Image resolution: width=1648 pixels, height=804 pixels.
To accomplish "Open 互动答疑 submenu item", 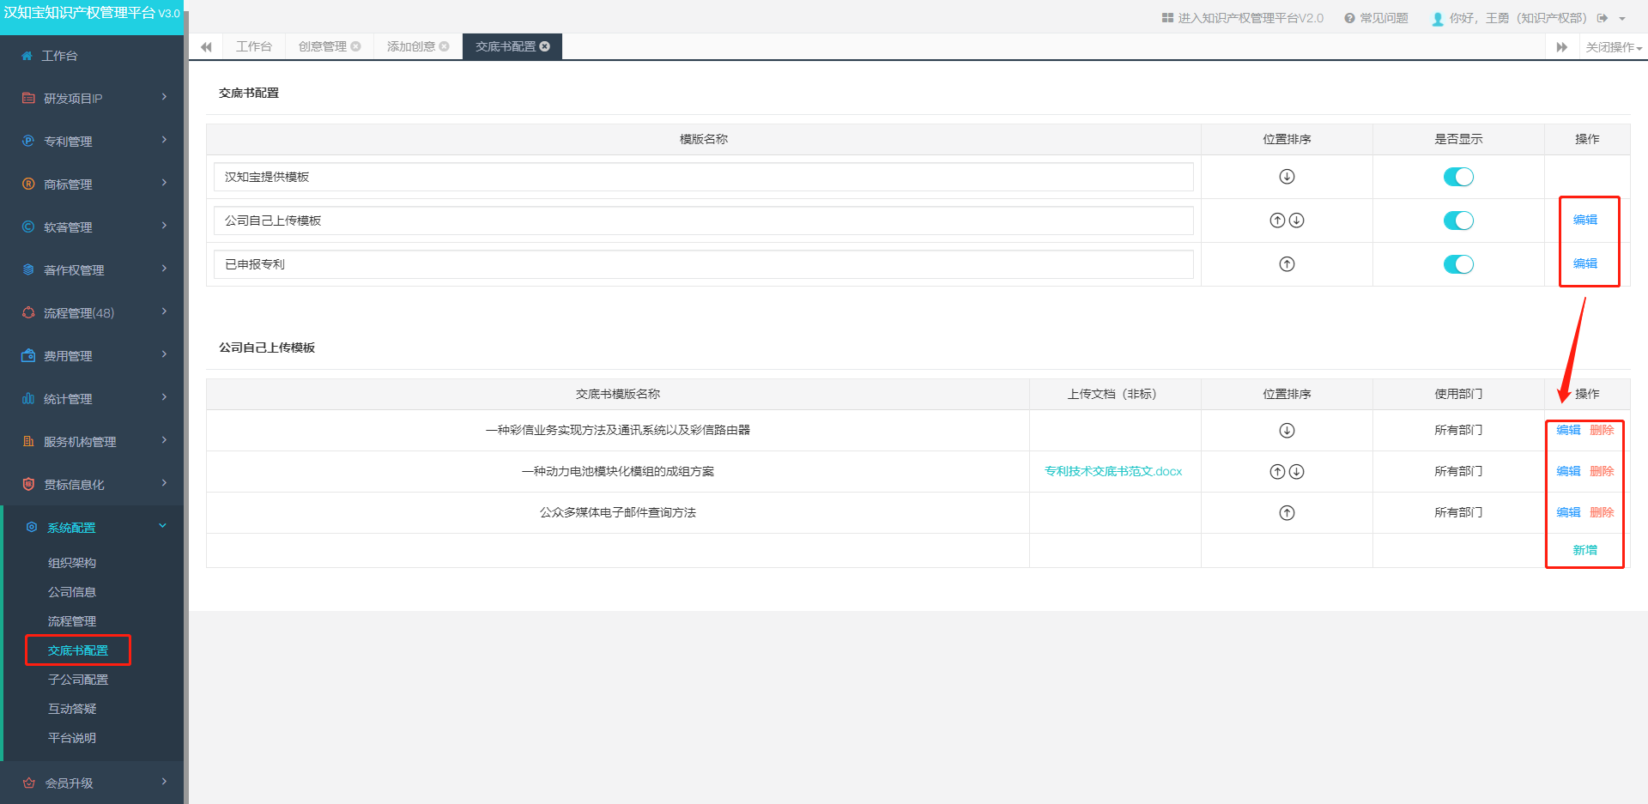I will (72, 709).
